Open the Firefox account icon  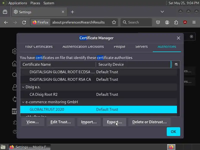167,22
